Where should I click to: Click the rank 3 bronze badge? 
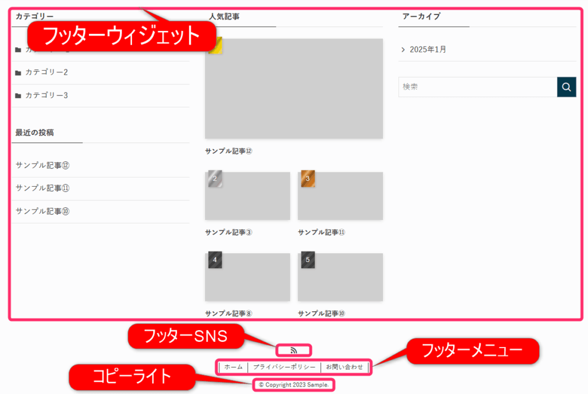[x=308, y=178]
